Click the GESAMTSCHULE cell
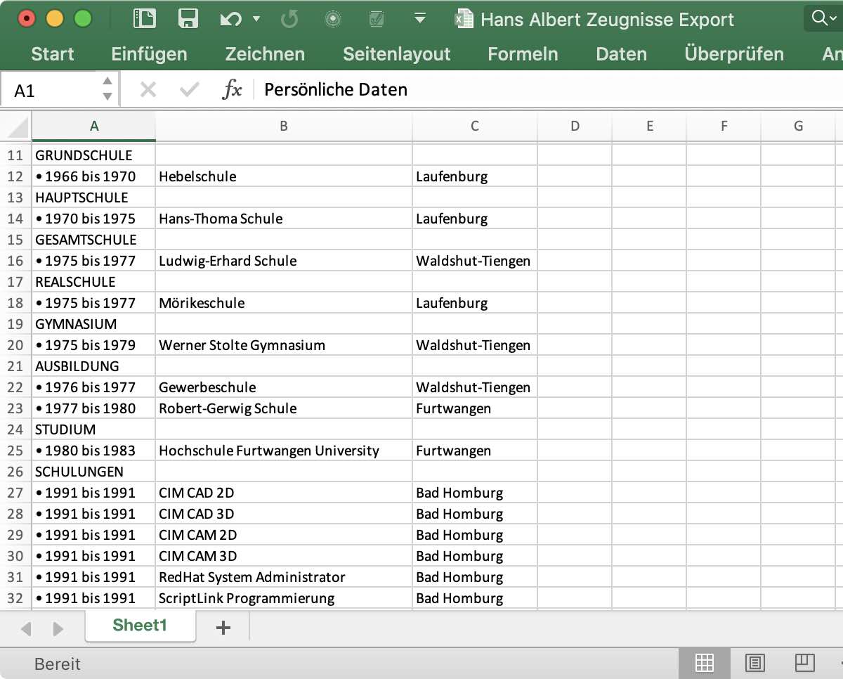Viewport: 843px width, 679px height. (93, 240)
